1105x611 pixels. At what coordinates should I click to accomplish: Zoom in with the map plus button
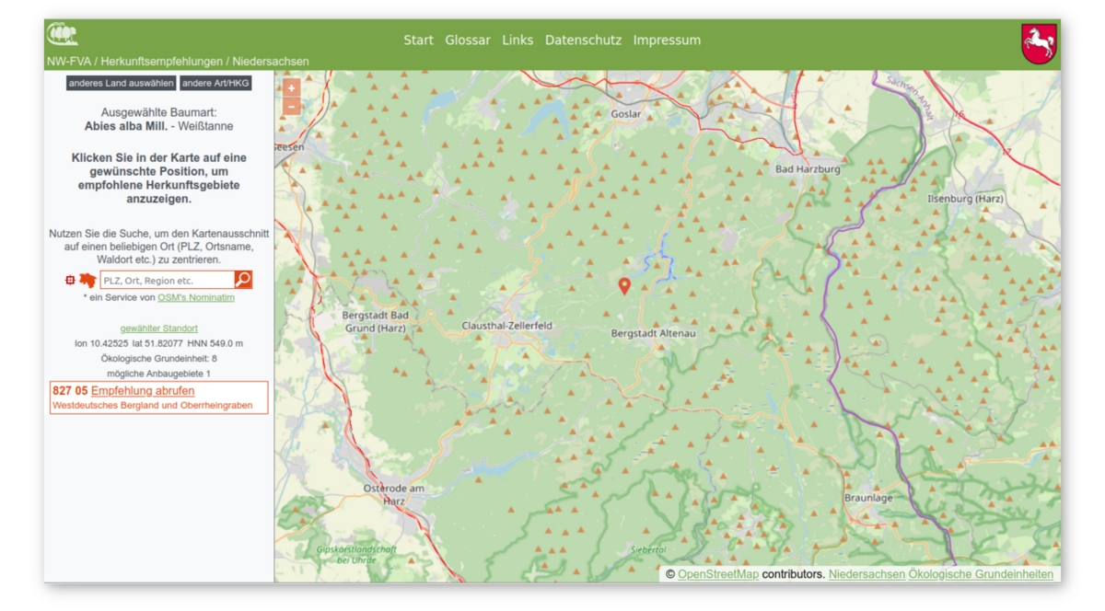pos(291,88)
